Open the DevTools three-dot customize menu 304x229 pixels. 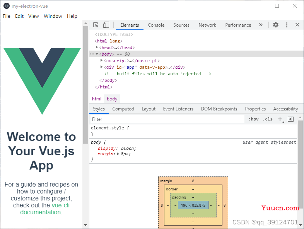287,25
